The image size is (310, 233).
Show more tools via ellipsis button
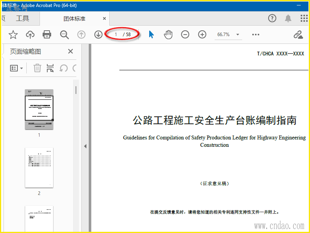[256, 35]
